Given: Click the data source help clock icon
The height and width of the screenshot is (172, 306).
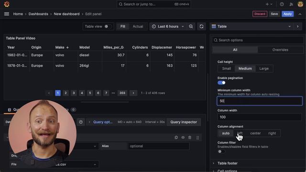Looking at the screenshot, I should click(x=81, y=122).
